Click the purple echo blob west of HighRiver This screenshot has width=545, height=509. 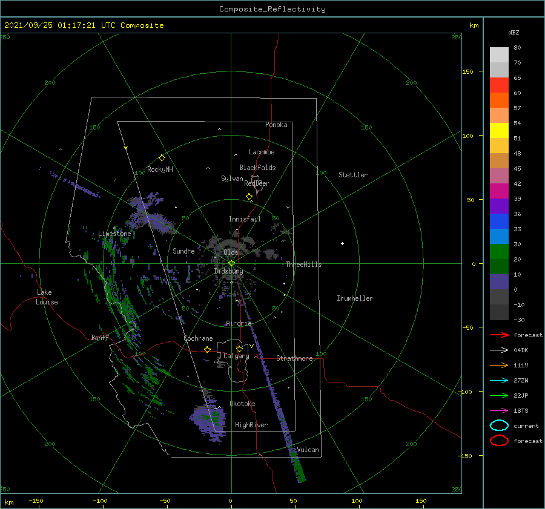[x=208, y=422]
